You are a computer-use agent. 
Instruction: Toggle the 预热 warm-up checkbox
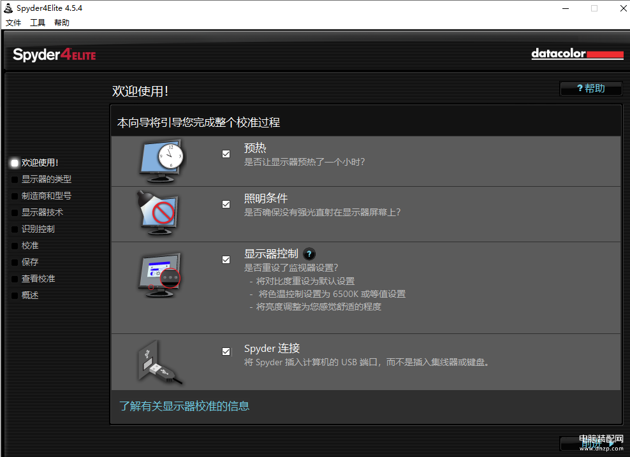[226, 154]
